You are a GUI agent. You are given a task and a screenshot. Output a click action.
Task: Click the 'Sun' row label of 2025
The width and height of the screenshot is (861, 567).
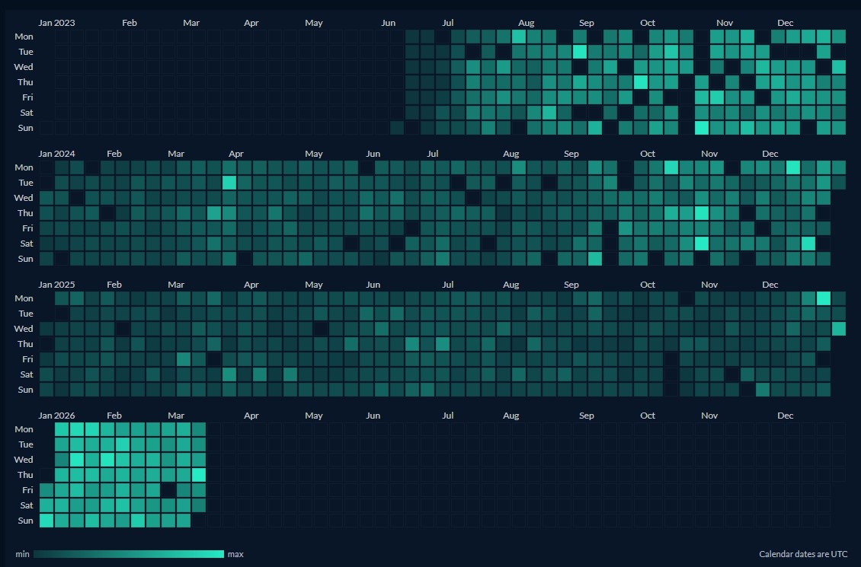coord(25,390)
